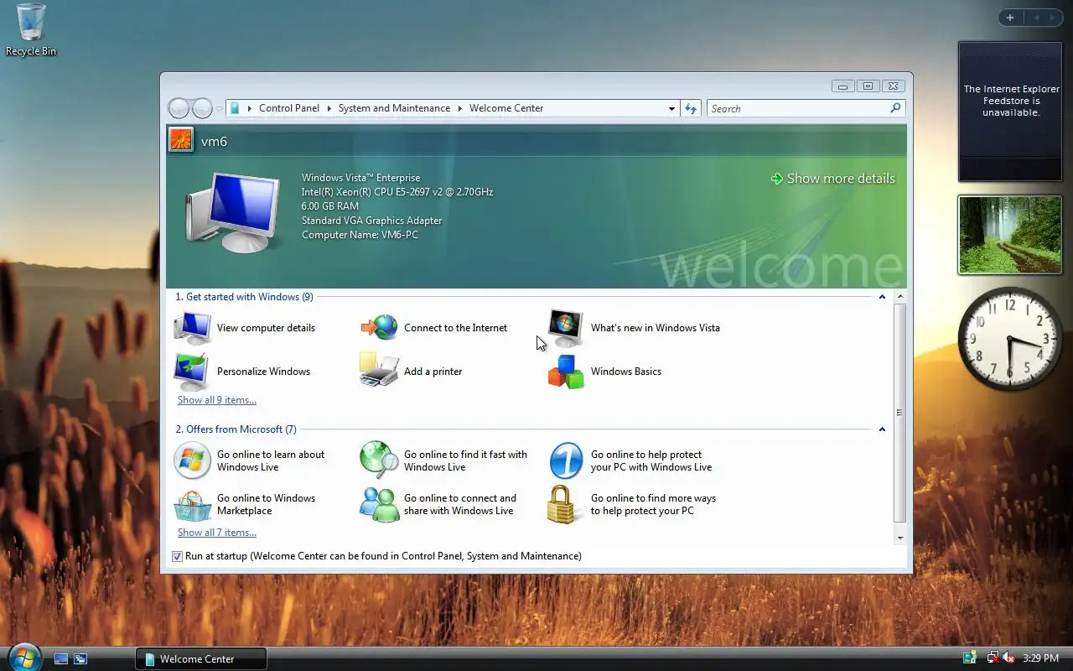Select Personalize Windows monitor icon
This screenshot has height=671, width=1073.
(192, 372)
